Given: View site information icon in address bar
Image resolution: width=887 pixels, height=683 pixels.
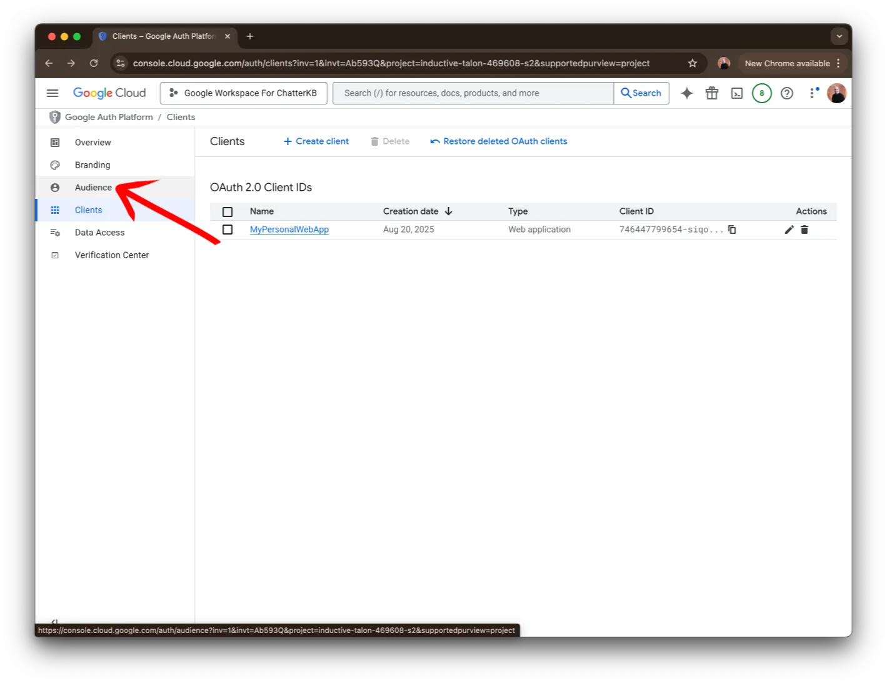Looking at the screenshot, I should [x=121, y=63].
